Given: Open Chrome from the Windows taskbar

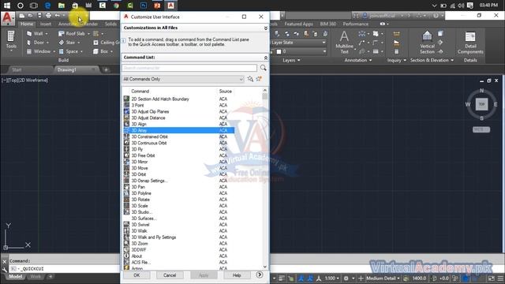Looking at the screenshot, I should [116, 6].
